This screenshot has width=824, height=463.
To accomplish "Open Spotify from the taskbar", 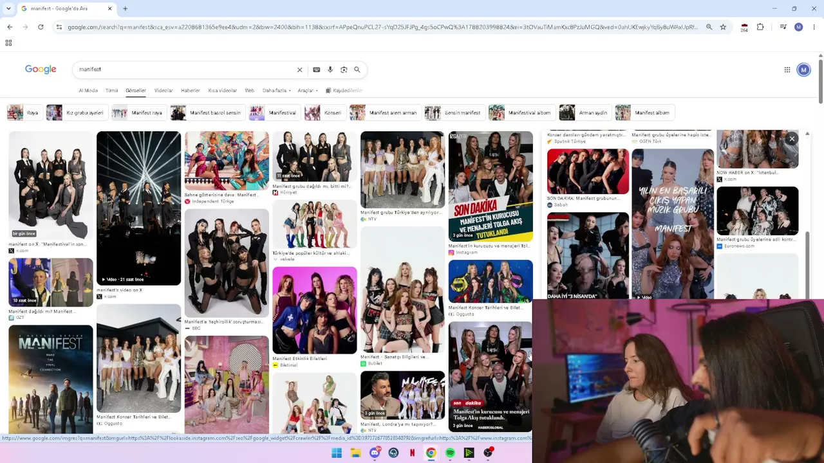I will coord(450,453).
